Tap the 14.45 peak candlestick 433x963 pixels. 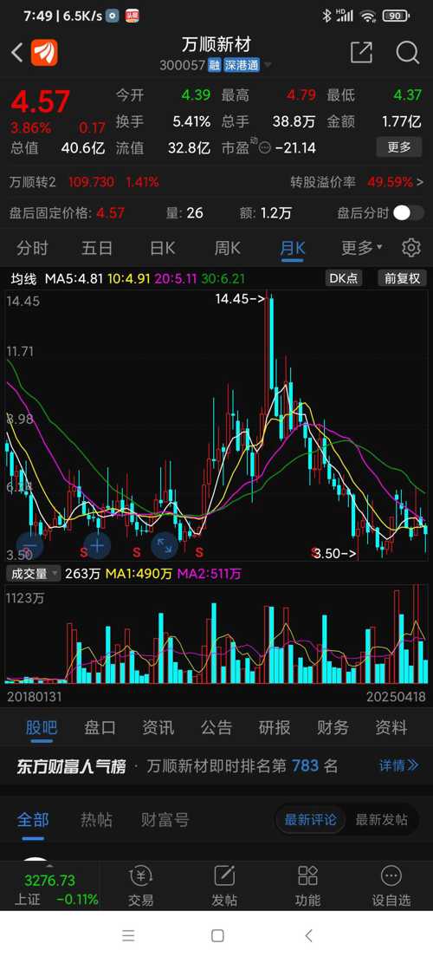pyautogui.click(x=270, y=341)
